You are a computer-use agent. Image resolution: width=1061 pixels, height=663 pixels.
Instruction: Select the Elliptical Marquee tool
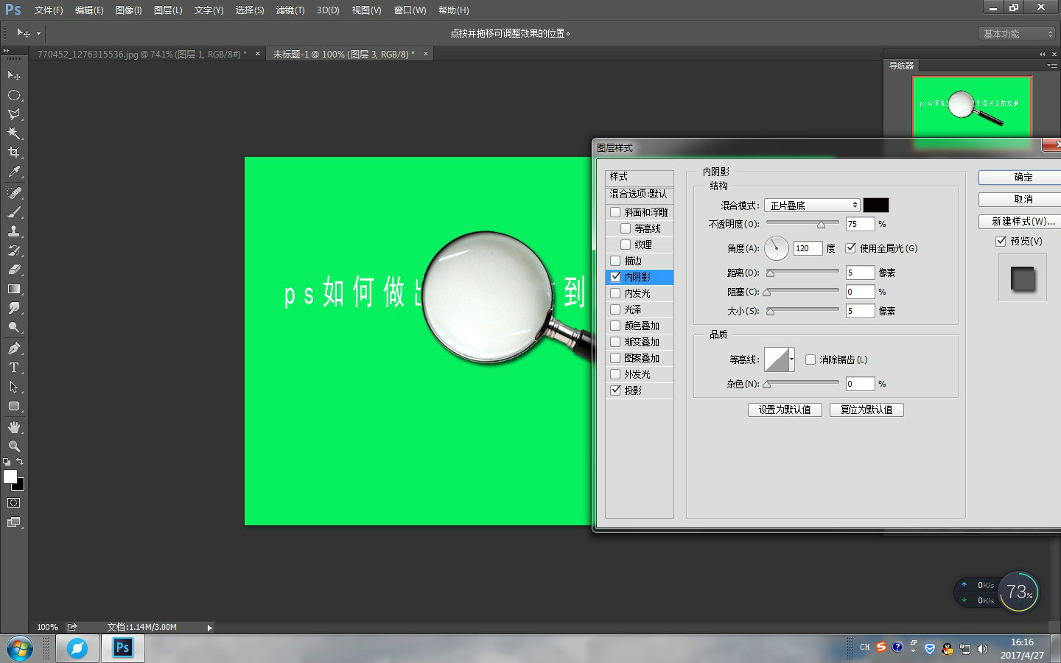[x=14, y=95]
